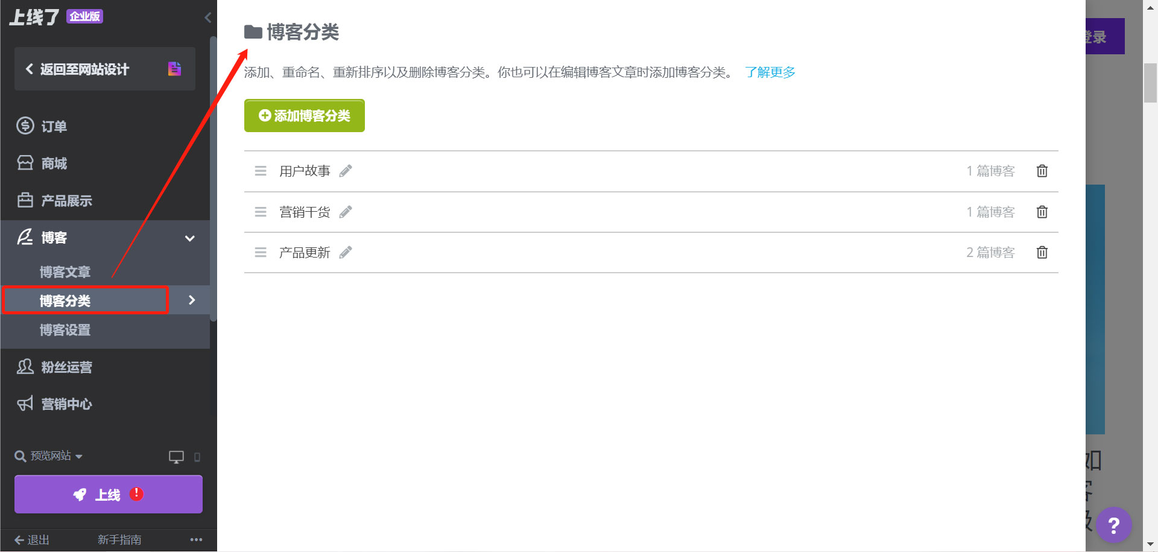Collapse the 博客 submenu chevron

tap(189, 238)
